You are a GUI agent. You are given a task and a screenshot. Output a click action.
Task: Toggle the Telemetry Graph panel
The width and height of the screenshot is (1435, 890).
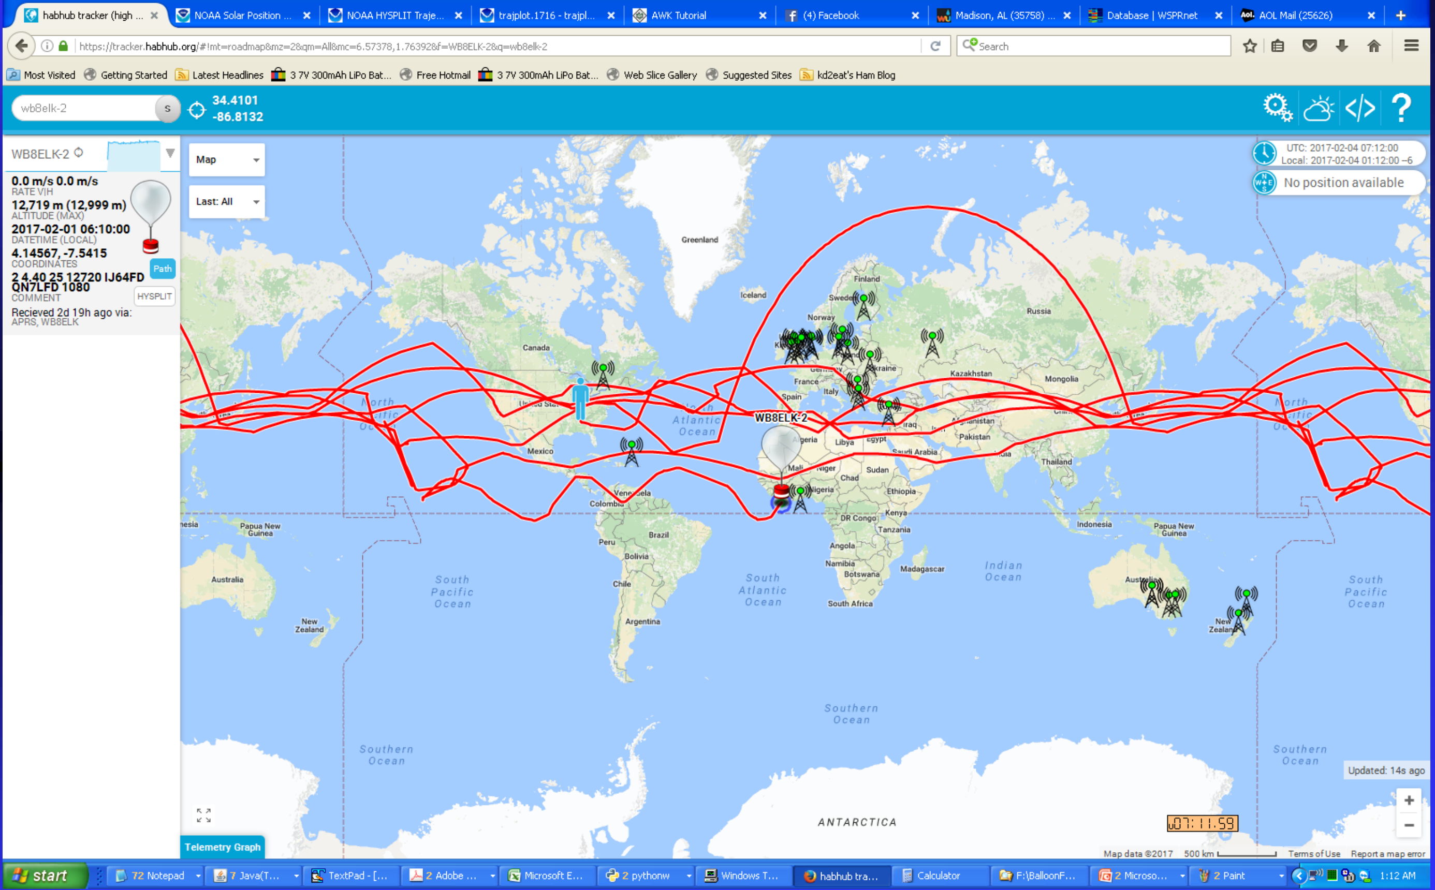pos(222,847)
